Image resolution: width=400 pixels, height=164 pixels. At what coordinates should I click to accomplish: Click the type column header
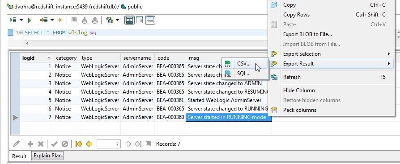100,58
